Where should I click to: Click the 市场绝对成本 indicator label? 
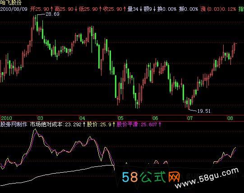click(46, 124)
